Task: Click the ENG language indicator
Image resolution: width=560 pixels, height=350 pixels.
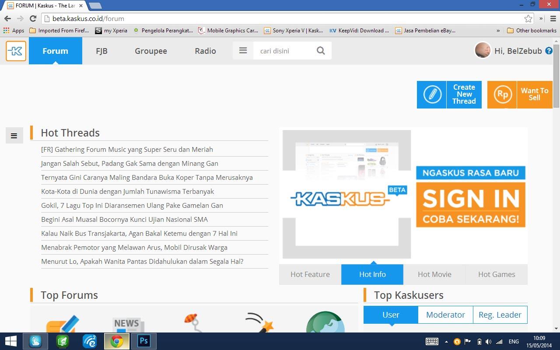Action: [x=514, y=342]
